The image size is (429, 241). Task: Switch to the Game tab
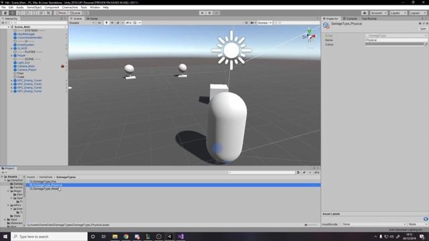point(92,19)
